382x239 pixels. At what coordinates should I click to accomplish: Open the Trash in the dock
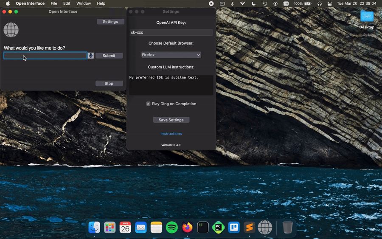pos(287,228)
